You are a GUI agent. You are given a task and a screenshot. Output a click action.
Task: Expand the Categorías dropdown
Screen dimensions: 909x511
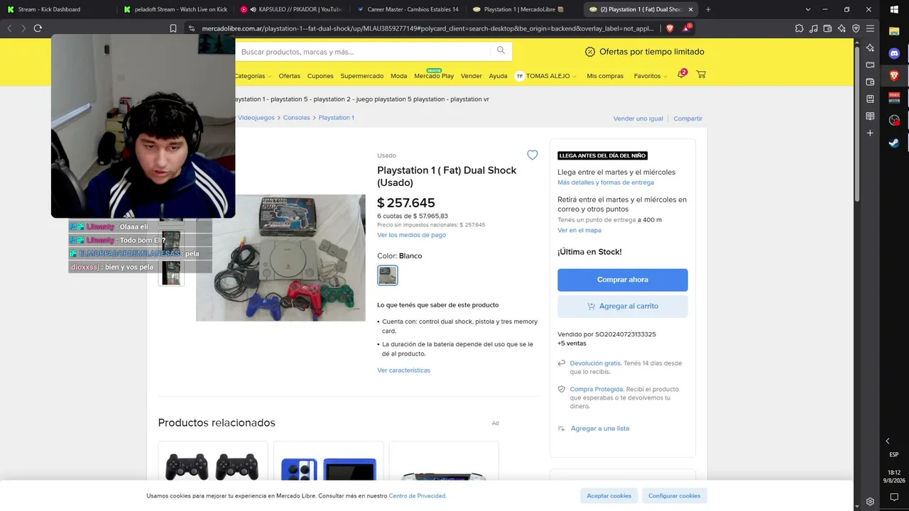pos(252,76)
